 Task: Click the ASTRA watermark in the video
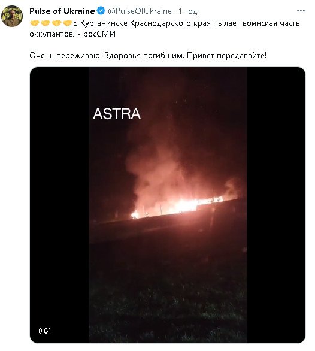click(x=117, y=114)
